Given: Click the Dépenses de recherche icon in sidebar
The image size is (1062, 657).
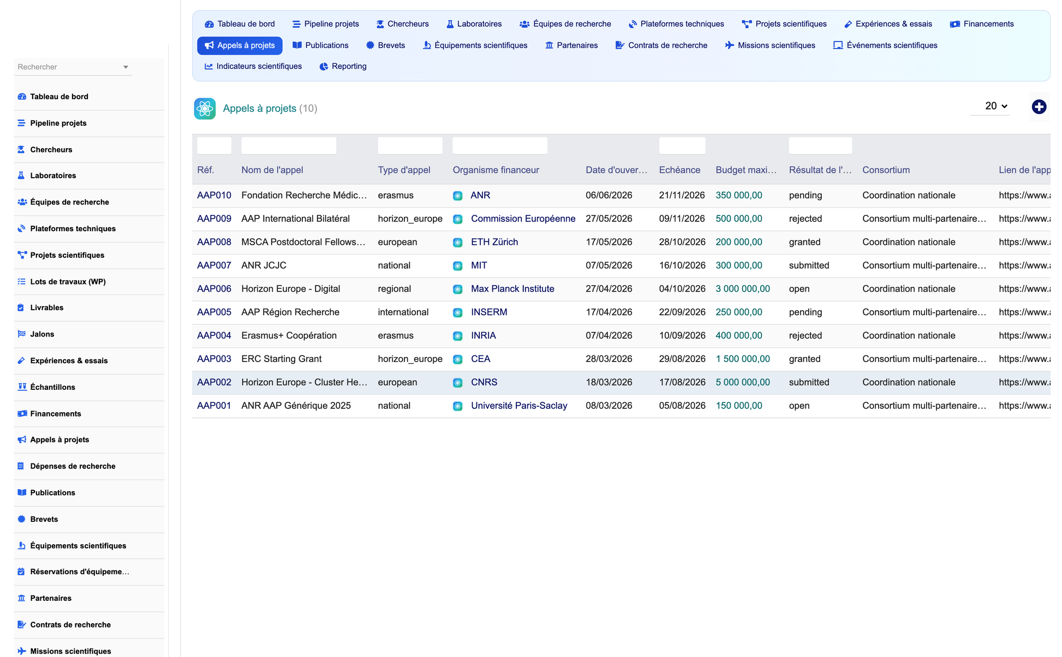Looking at the screenshot, I should (x=22, y=466).
